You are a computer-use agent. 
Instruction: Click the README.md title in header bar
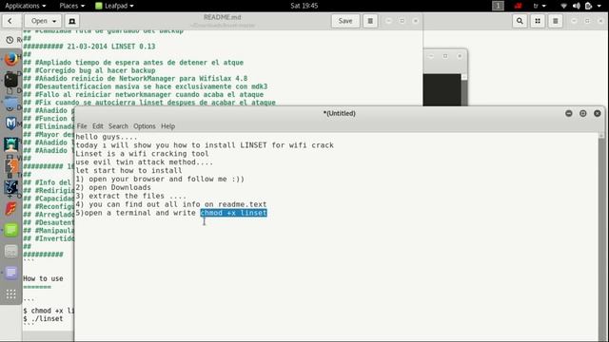pos(222,17)
